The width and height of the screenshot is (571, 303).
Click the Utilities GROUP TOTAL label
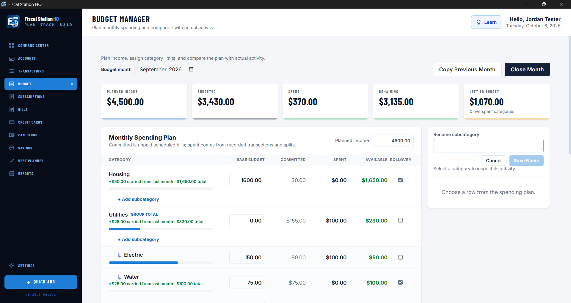144,214
